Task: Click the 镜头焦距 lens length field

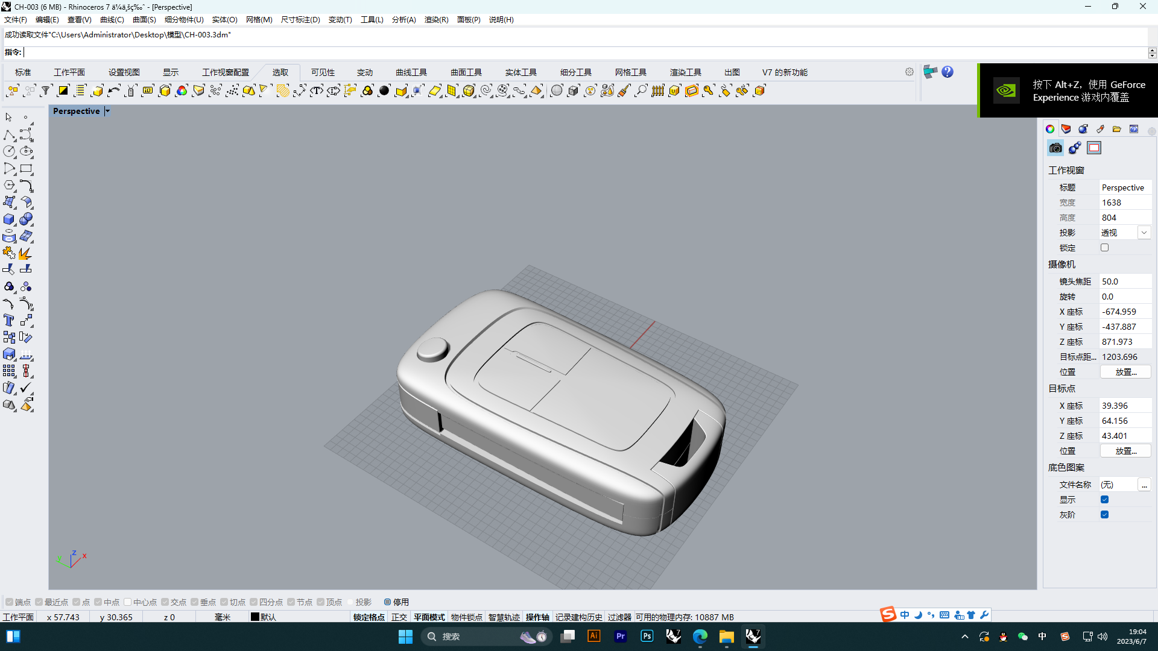Action: point(1125,281)
